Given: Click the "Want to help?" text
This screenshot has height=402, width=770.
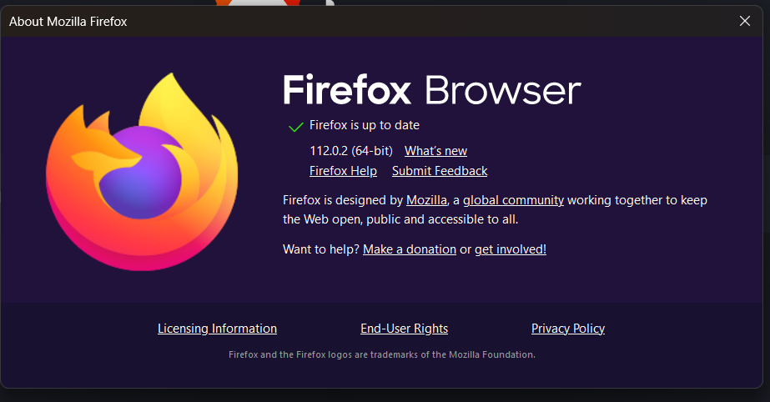Looking at the screenshot, I should 321,249.
